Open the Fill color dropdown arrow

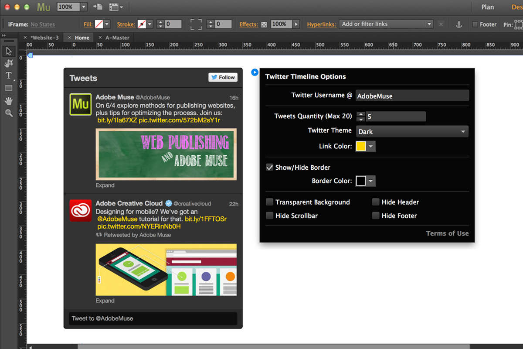coord(107,24)
